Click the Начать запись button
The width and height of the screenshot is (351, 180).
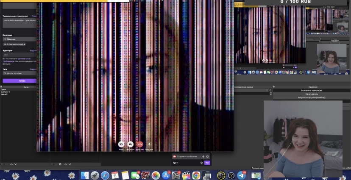(x=312, y=94)
